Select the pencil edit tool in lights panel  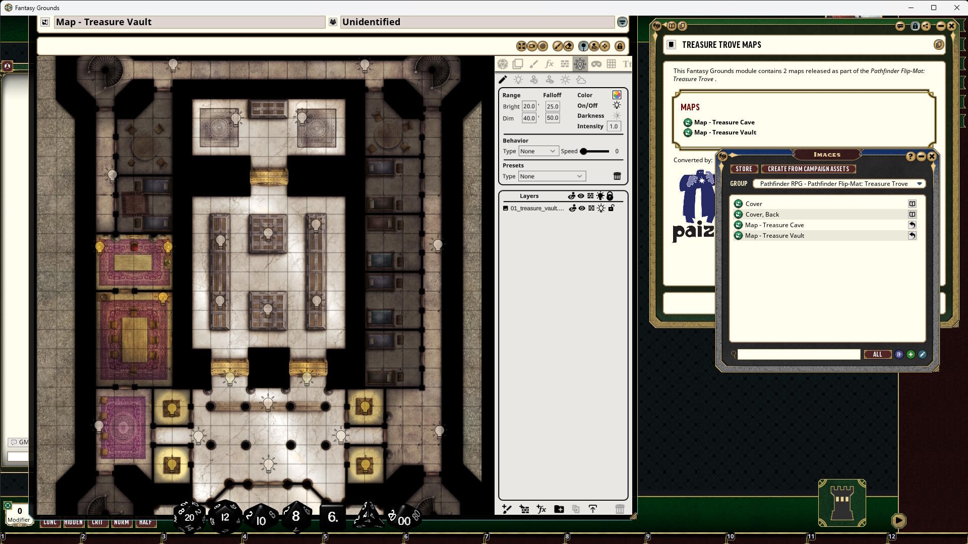(x=503, y=80)
